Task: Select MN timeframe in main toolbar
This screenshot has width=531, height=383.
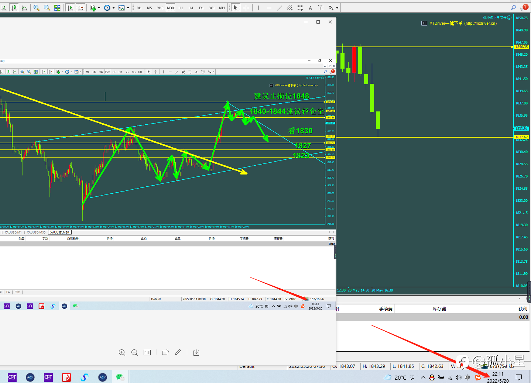Action: [222, 8]
